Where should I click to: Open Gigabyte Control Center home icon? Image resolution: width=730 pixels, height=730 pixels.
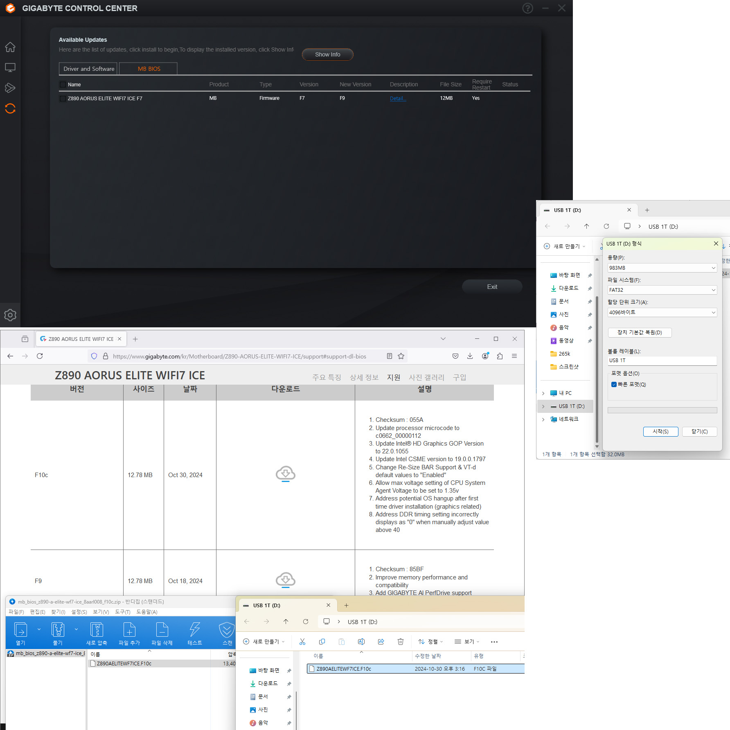[x=10, y=47]
